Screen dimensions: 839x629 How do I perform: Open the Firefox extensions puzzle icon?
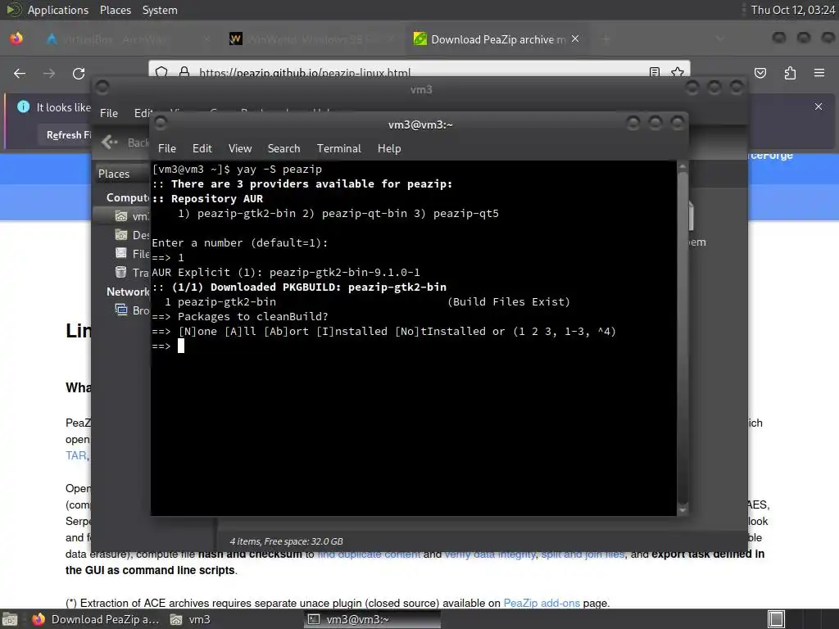pos(790,73)
